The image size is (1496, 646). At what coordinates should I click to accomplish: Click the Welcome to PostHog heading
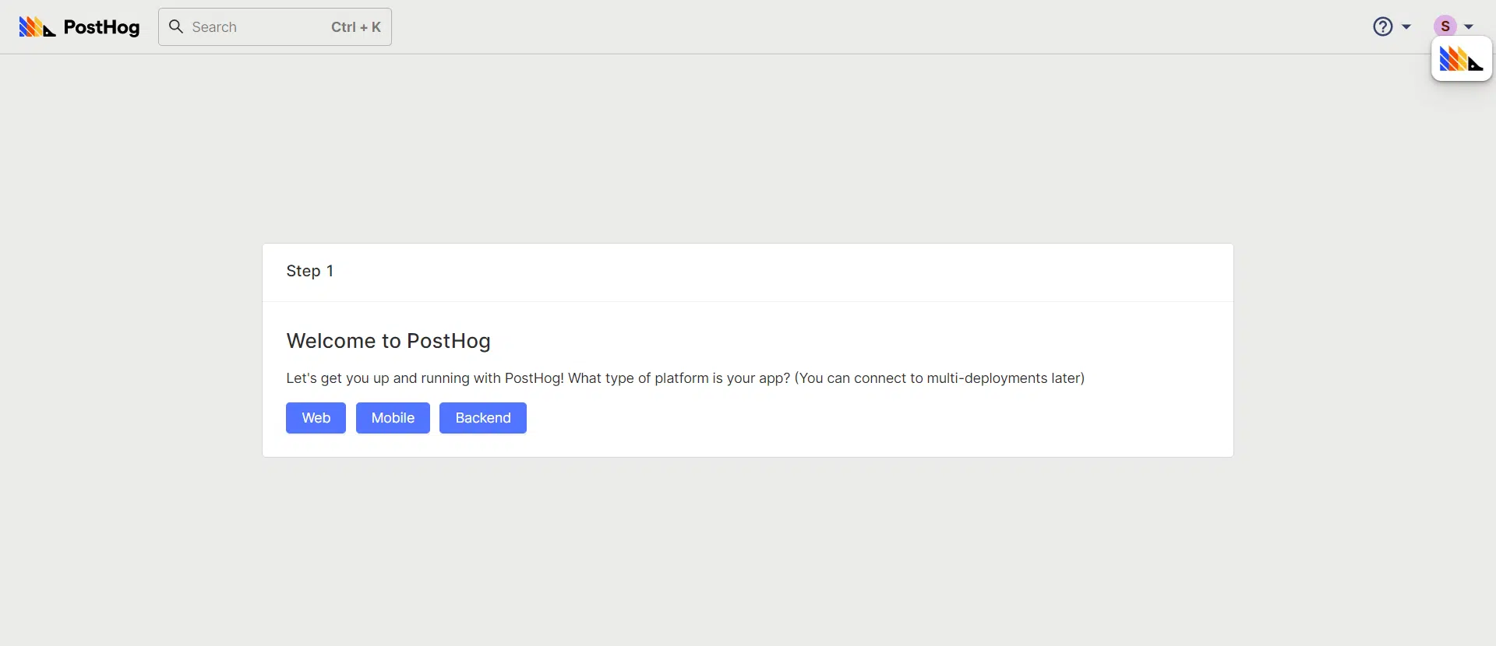coord(388,341)
